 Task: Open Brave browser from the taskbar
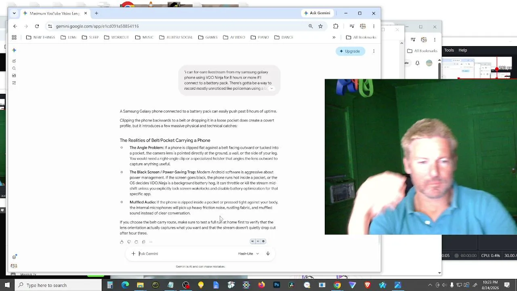point(367,285)
